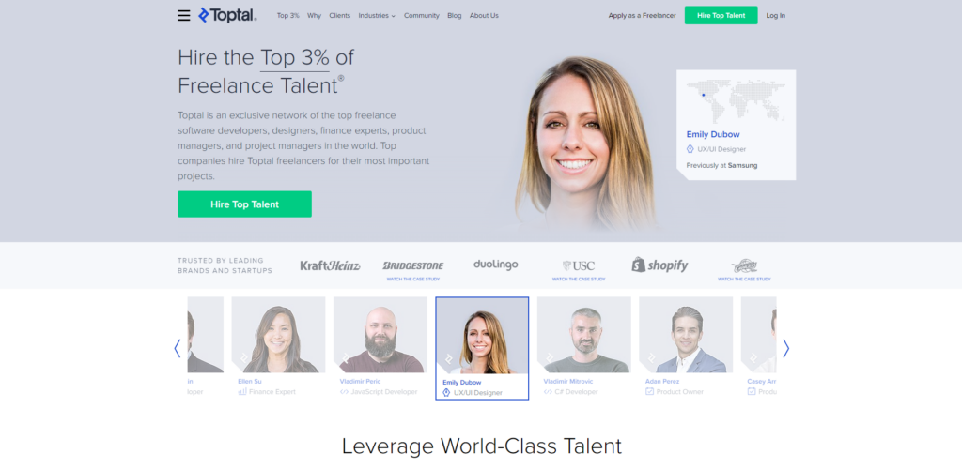The height and width of the screenshot is (469, 962).
Task: Show the previous freelancer with the left arrow
Action: coord(178,348)
